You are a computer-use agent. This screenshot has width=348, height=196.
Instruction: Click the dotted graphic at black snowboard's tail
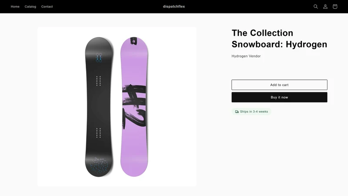(x=99, y=166)
